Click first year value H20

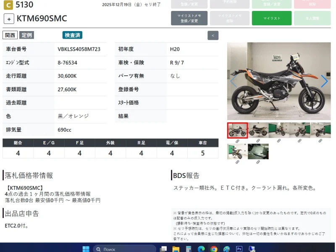click(175, 49)
